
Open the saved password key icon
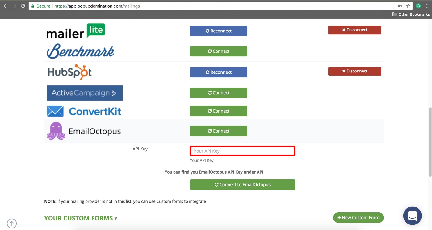pos(400,6)
